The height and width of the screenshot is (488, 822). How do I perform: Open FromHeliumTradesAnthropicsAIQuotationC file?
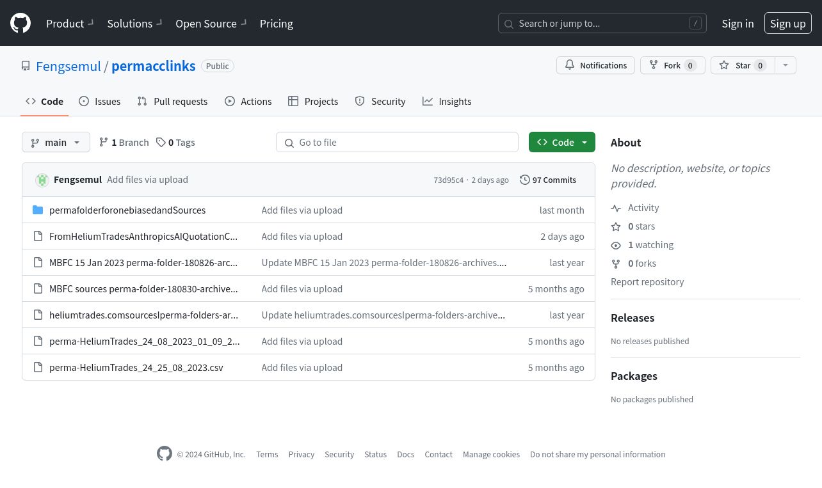point(143,236)
